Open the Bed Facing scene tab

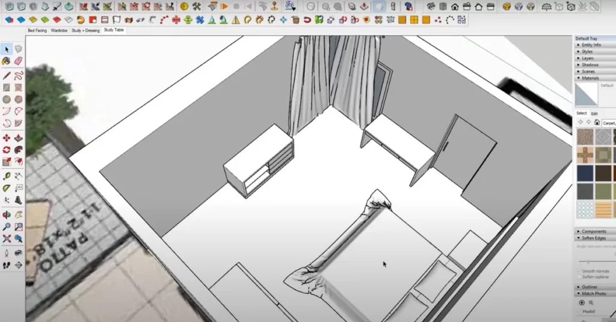coord(37,30)
